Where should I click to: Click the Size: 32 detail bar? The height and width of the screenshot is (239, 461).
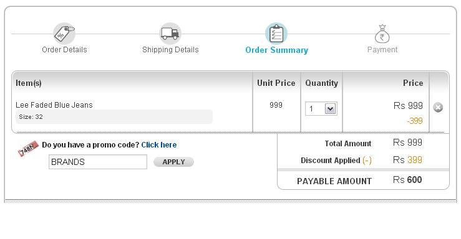[x=114, y=117]
